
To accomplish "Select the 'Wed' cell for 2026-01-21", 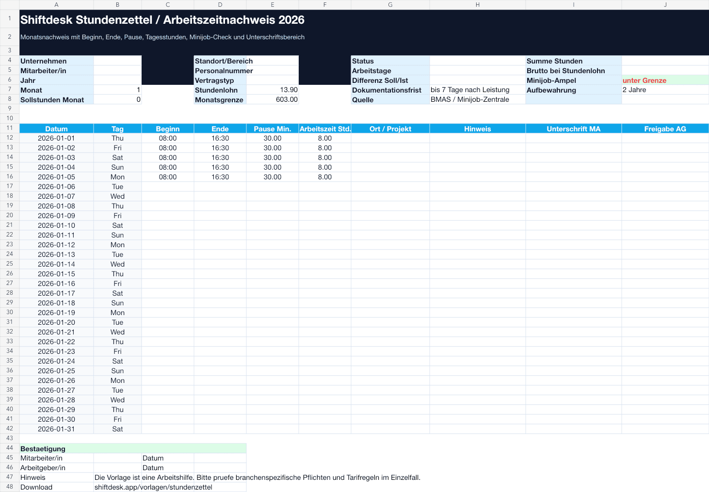I will [x=117, y=332].
